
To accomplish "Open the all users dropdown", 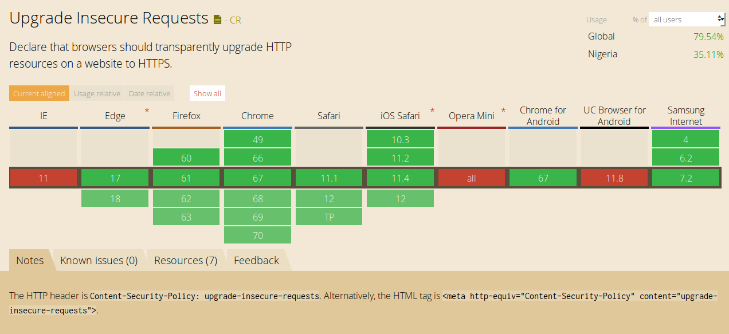I will coord(688,19).
